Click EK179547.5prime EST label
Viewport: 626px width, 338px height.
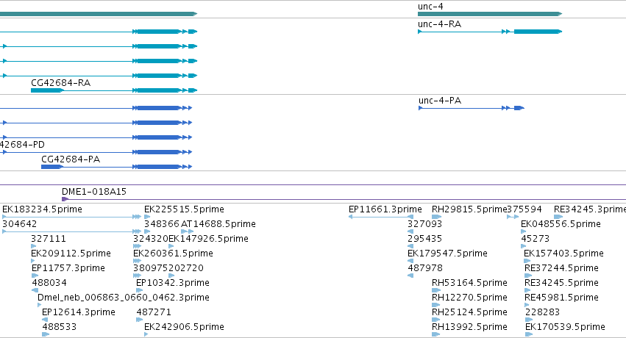[447, 253]
